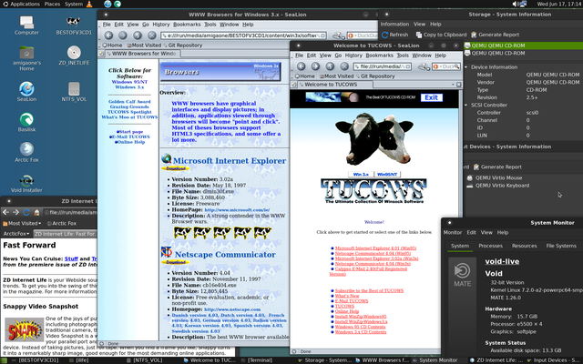583x364 pixels.
Task: Click the URL field in WWW Browsers window
Action: pos(244,35)
